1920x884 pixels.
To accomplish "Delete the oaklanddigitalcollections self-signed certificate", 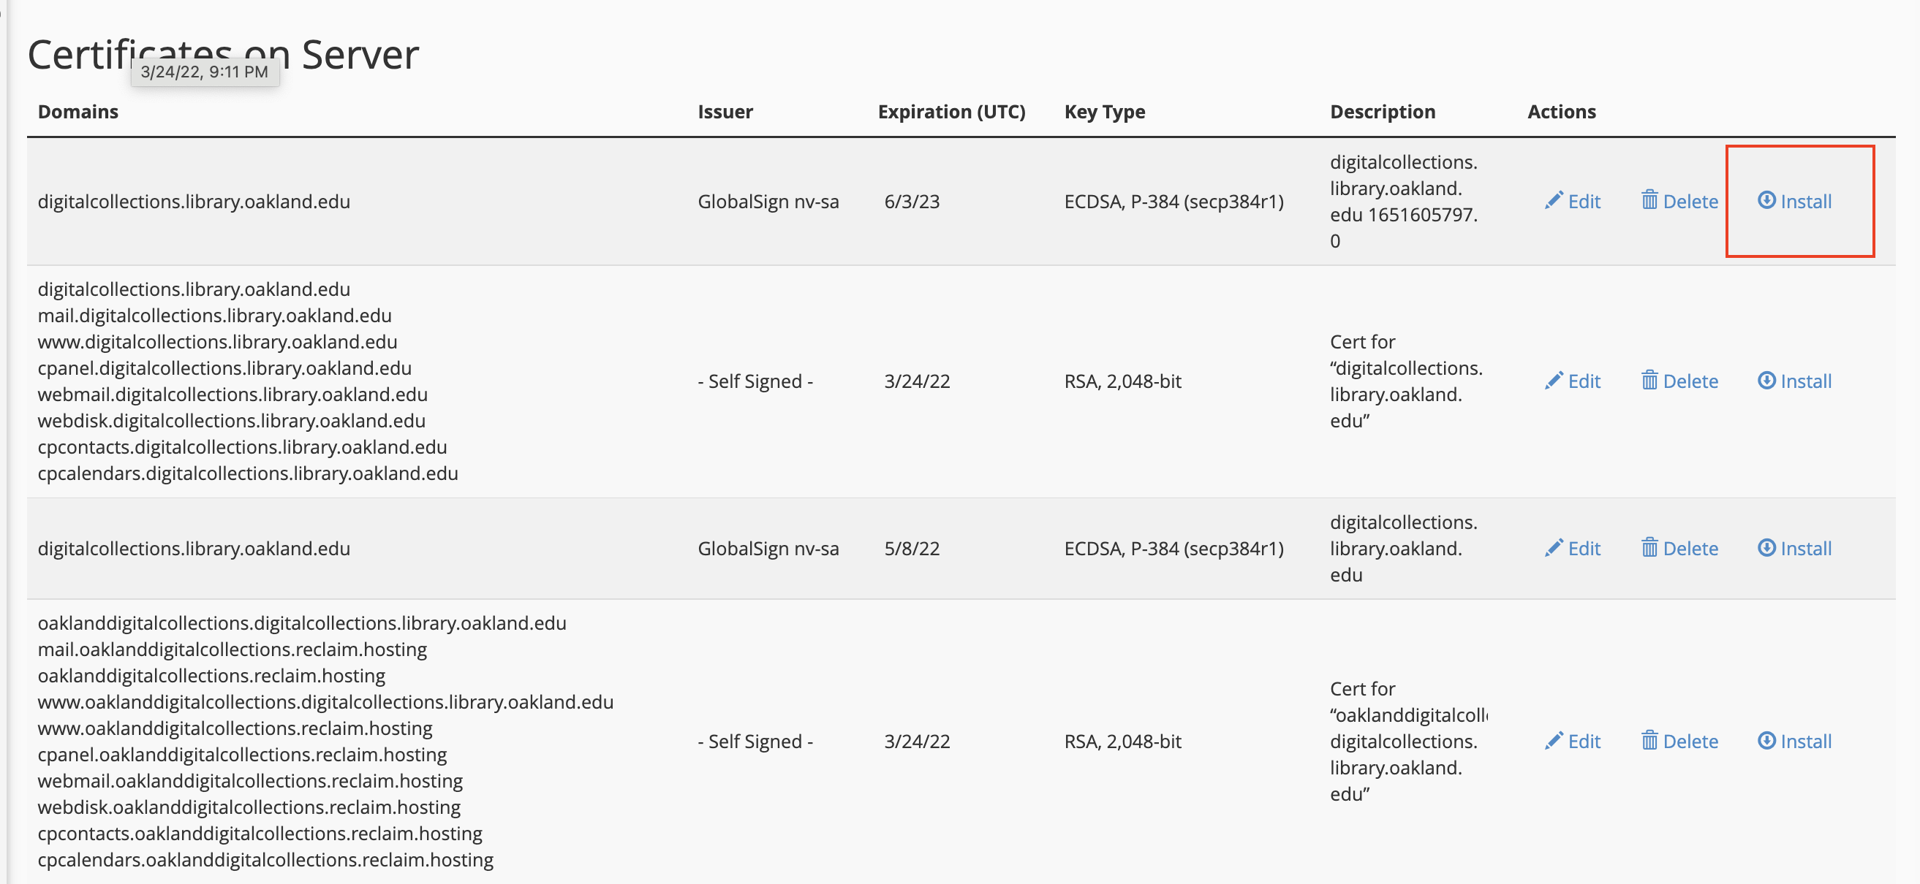I will tap(1679, 742).
